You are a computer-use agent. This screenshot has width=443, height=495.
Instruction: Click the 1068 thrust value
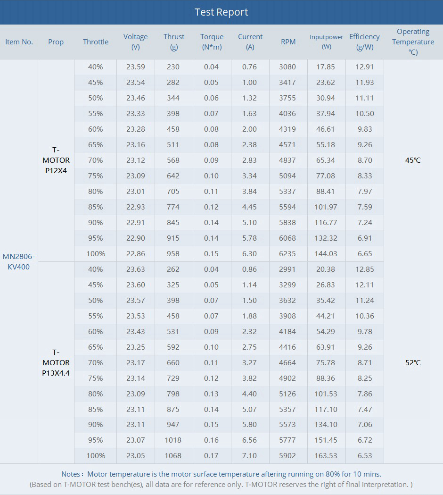click(173, 456)
